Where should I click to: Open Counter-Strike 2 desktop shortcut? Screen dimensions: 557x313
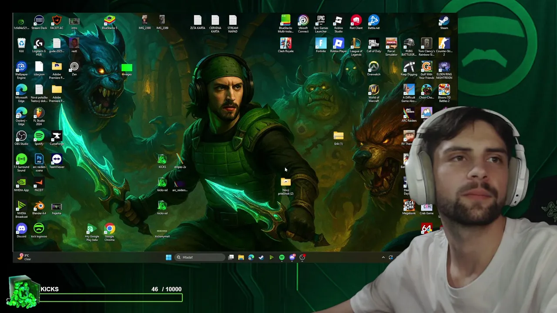pos(444,47)
